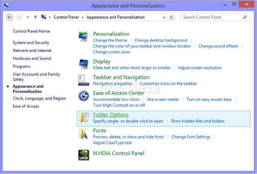Click Change sound effects

point(218,46)
